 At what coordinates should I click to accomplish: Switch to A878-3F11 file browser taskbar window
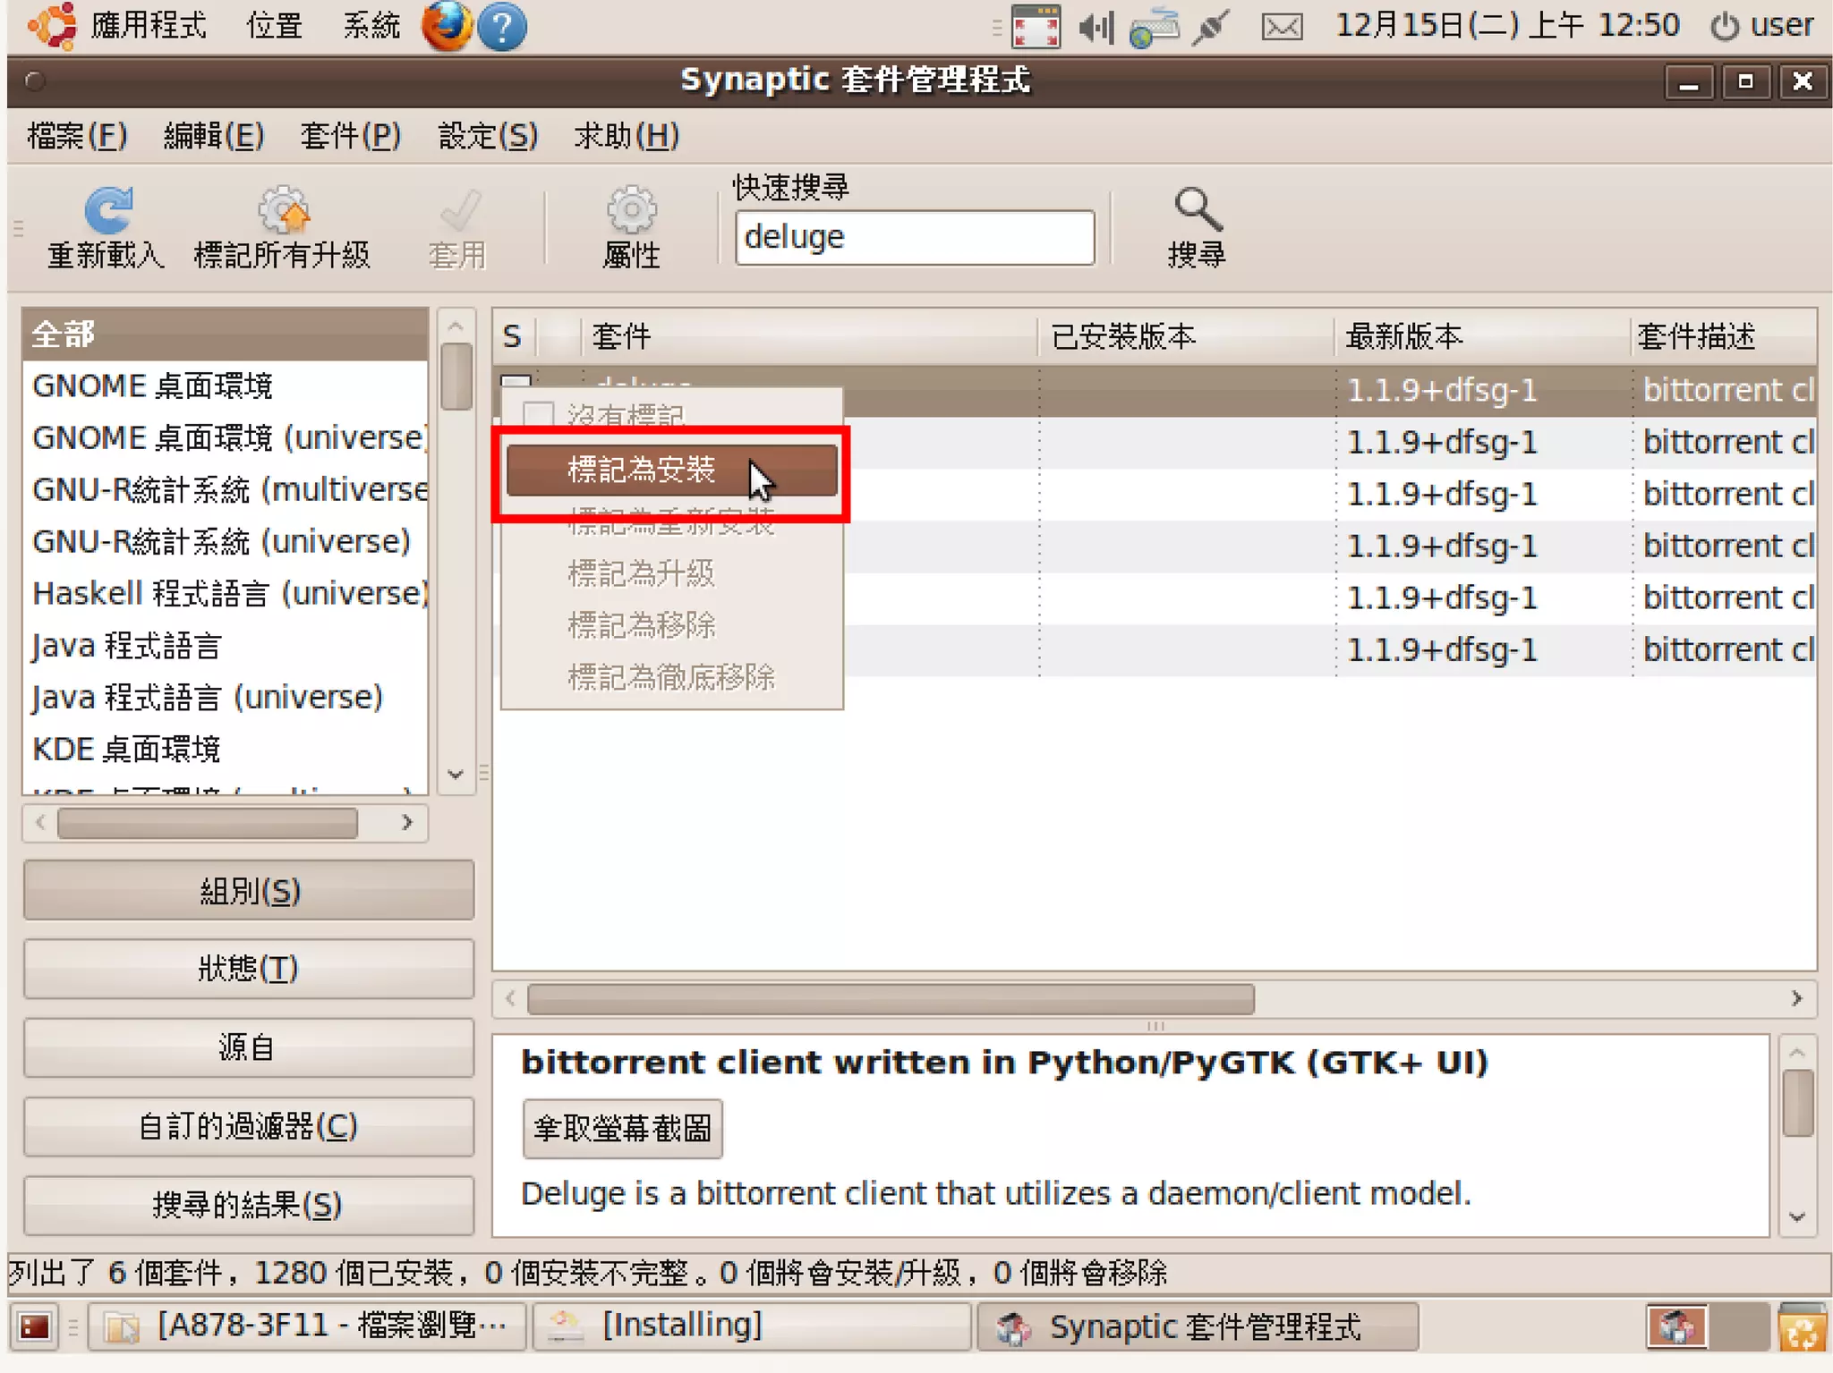point(309,1326)
